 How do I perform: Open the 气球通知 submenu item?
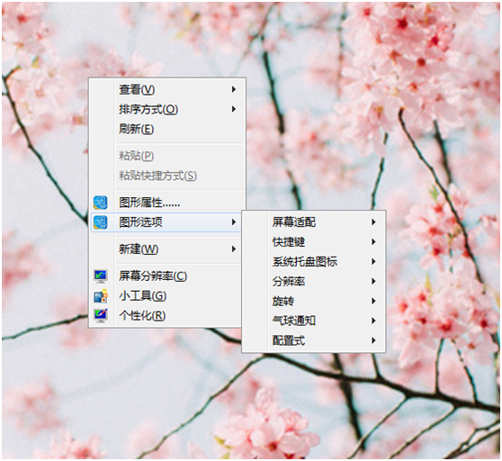click(x=314, y=321)
